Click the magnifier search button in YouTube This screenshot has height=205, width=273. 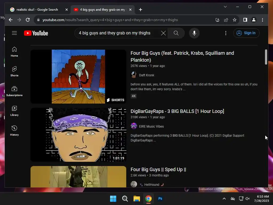[x=176, y=33]
